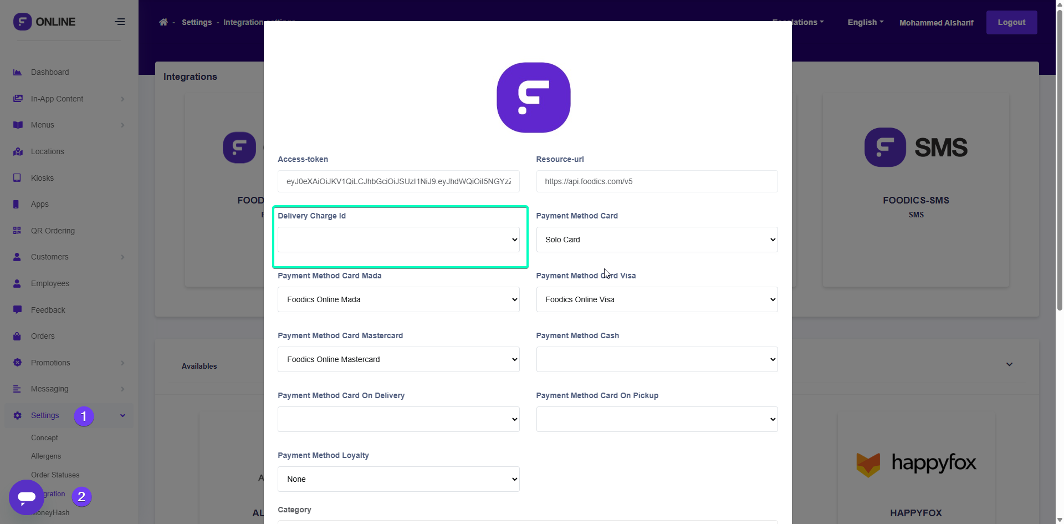Toggle the sidebar hamburger menu icon
Viewport: 1064px width, 524px height.
click(x=120, y=22)
